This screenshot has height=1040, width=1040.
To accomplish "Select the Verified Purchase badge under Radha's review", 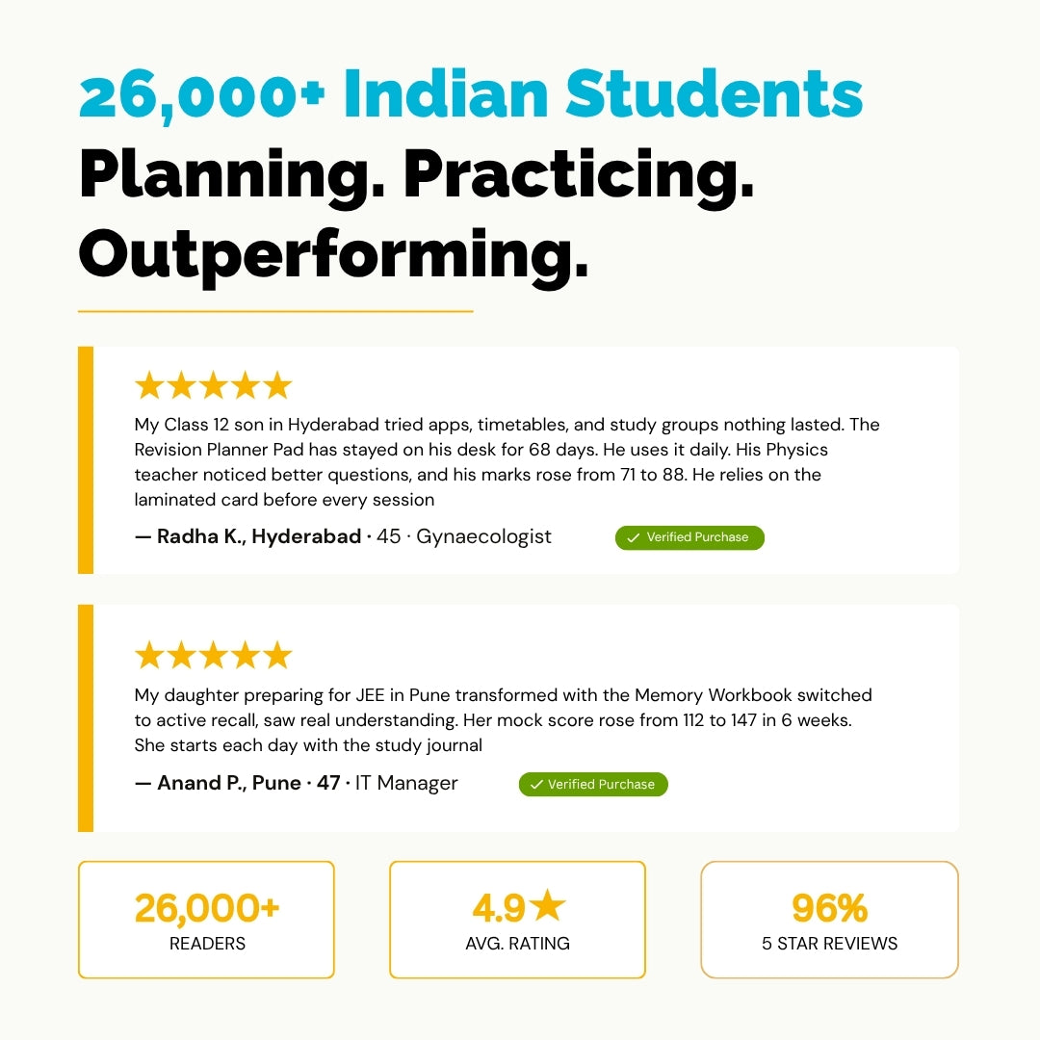I will (689, 537).
